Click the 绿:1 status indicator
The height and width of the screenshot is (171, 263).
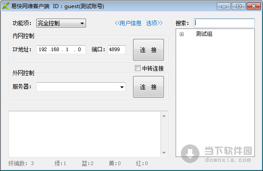coord(60,163)
